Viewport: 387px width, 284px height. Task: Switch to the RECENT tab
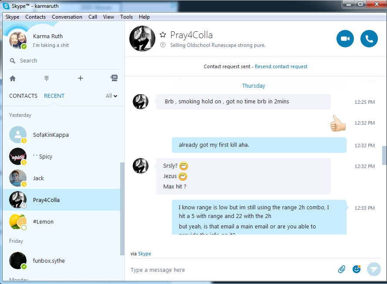(54, 96)
